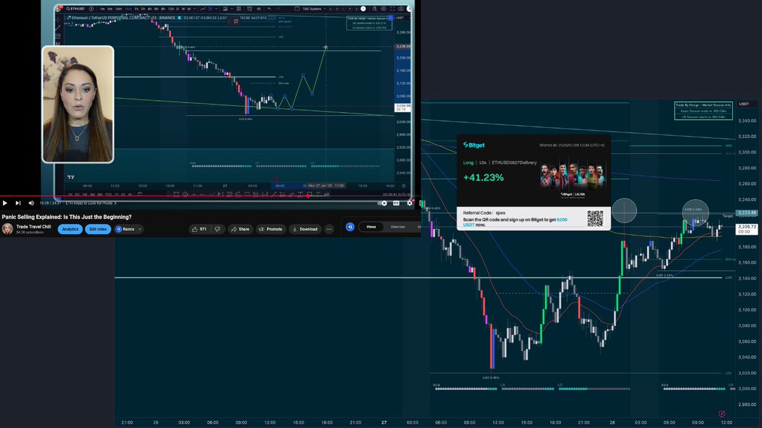Click the HOD level label on right chart
Viewport: 762px width, 428px height.
pos(728,146)
